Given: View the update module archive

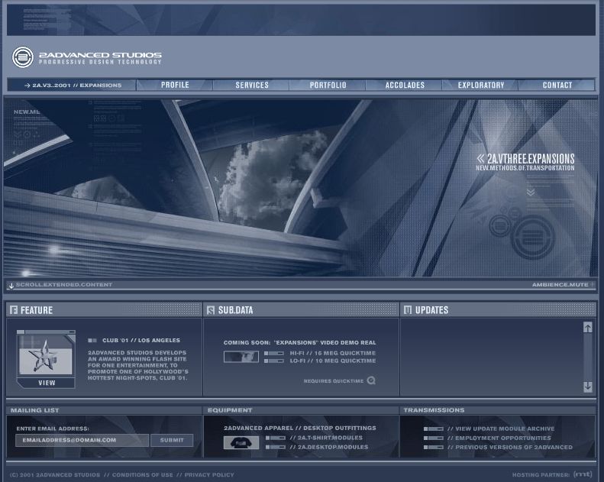Looking at the screenshot, I should [501, 429].
